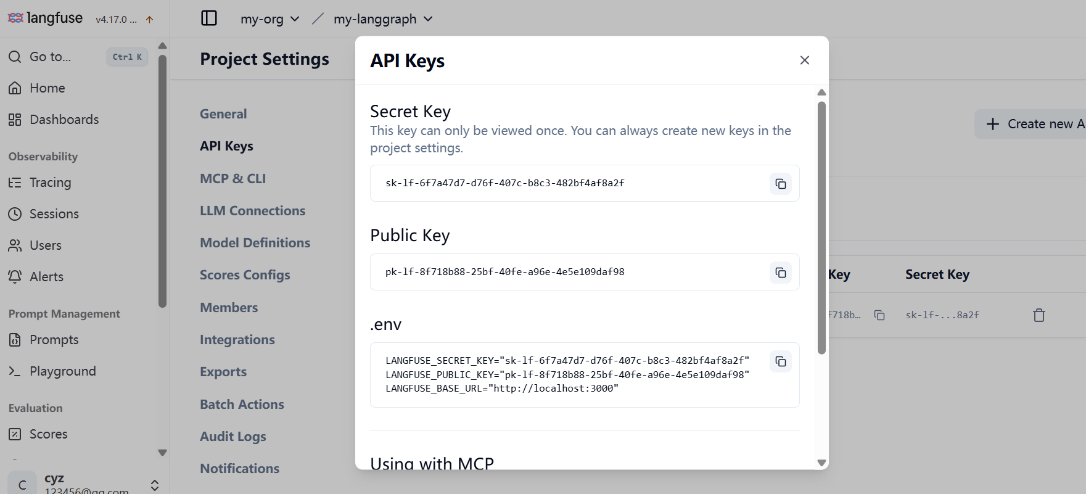Click the Playground terminal icon
The width and height of the screenshot is (1086, 494).
click(x=15, y=371)
